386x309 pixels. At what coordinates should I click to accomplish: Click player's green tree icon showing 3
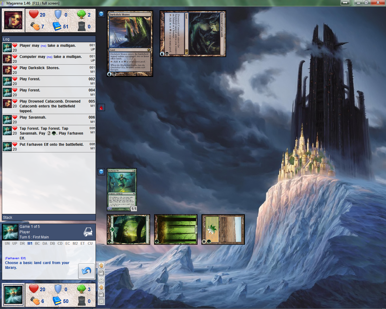[81, 289]
